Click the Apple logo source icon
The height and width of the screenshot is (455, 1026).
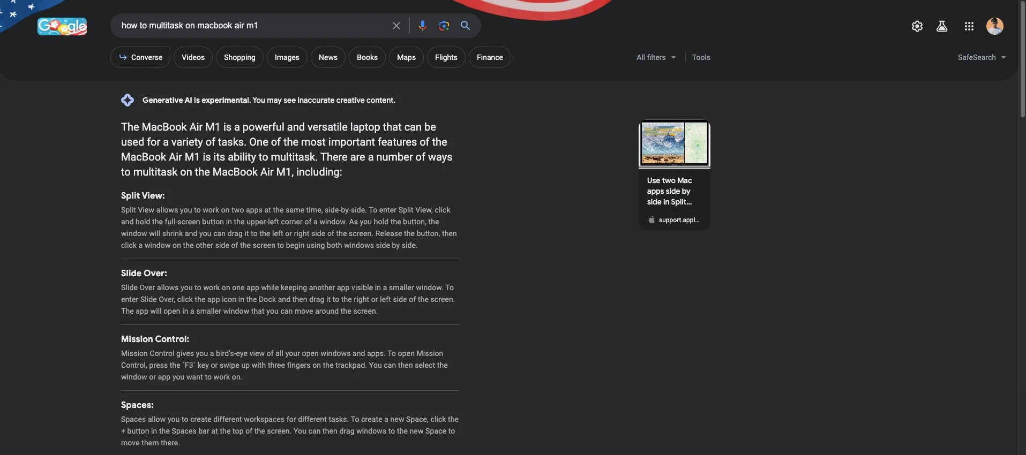(x=651, y=220)
